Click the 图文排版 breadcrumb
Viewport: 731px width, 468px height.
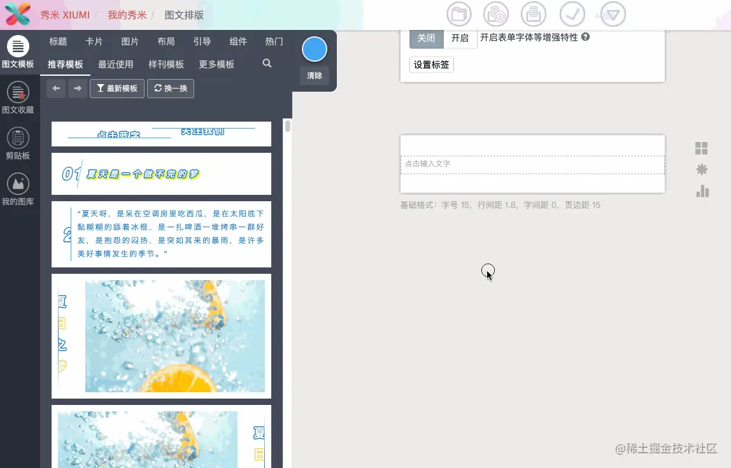point(184,15)
